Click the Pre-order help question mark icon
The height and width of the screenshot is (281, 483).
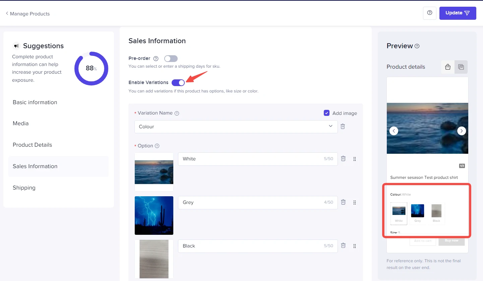(156, 59)
